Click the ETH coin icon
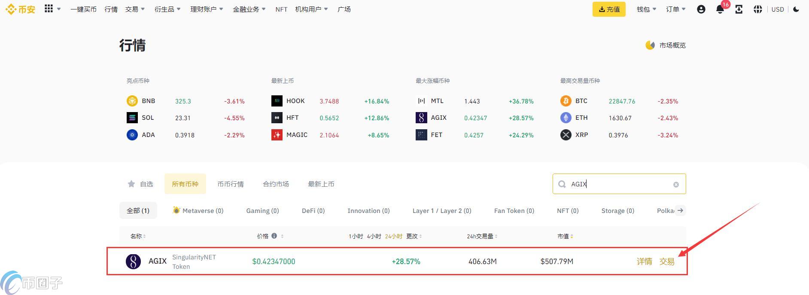 566,118
